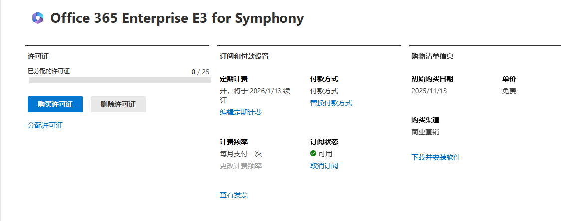Click the green available status checkmark icon
Screen dimensions: 561x221
click(313, 153)
